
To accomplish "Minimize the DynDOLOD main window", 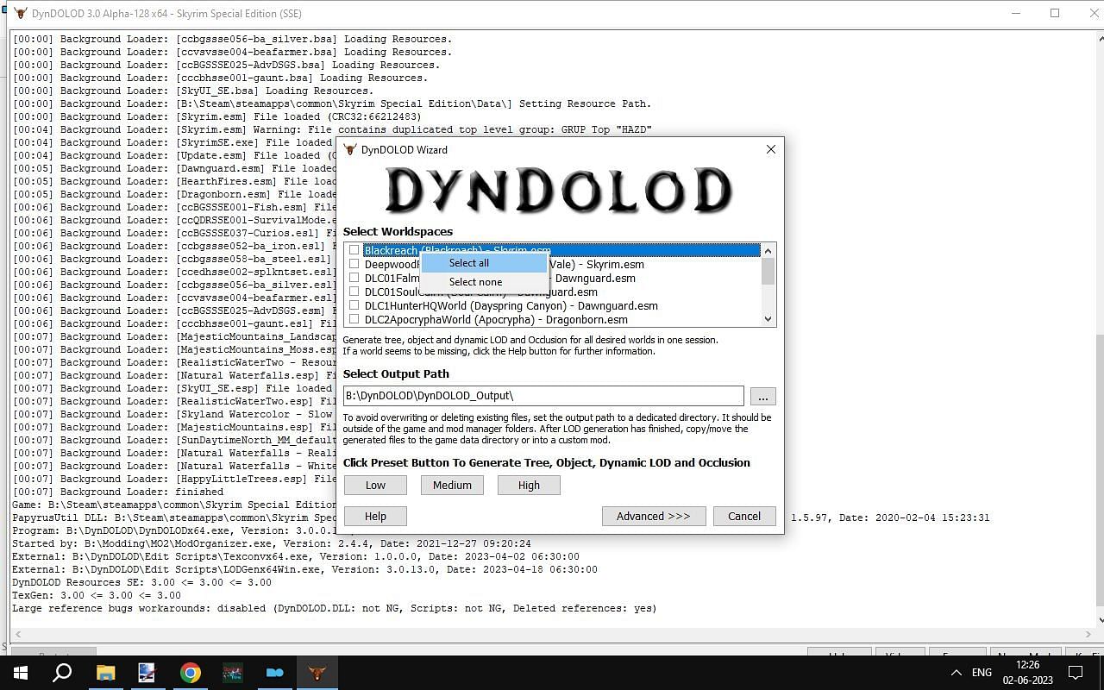I will [1016, 13].
